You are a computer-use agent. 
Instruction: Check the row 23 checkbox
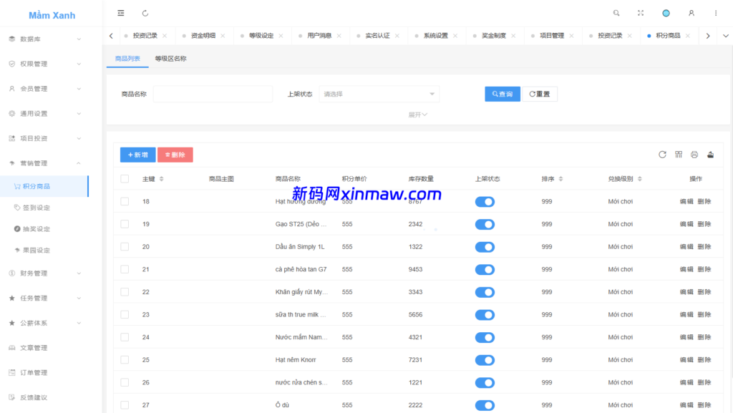click(125, 314)
